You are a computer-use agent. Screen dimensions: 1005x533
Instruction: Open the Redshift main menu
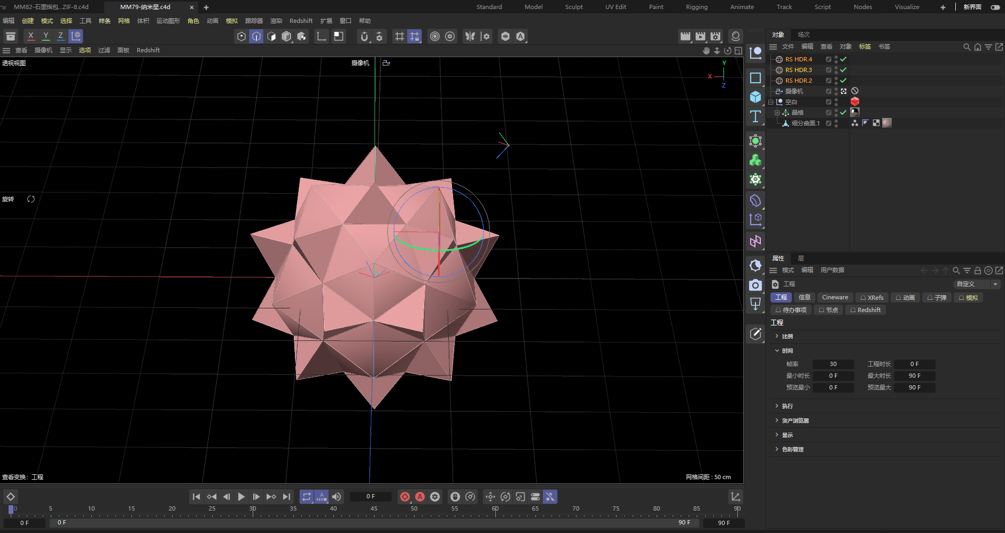pos(301,21)
